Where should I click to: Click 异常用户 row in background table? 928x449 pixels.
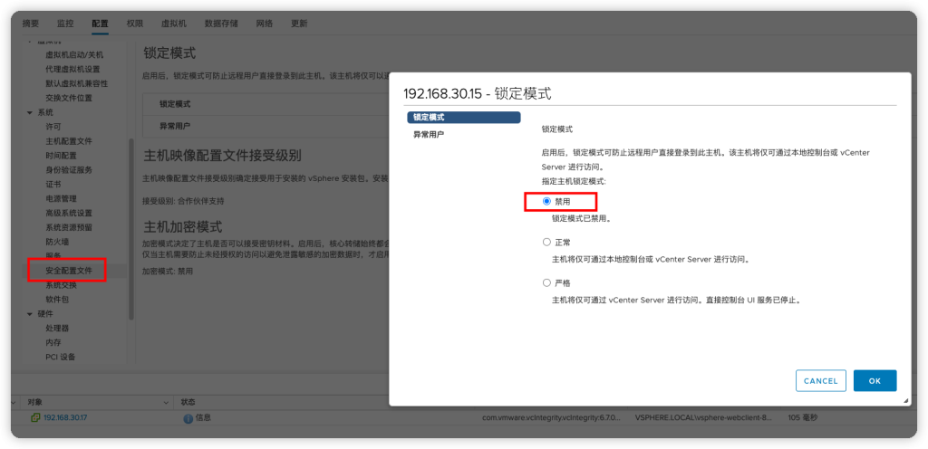[266, 126]
